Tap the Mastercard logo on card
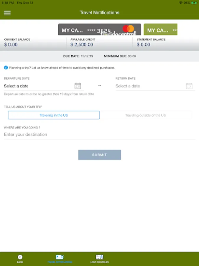199x266 pixels. click(x=128, y=29)
